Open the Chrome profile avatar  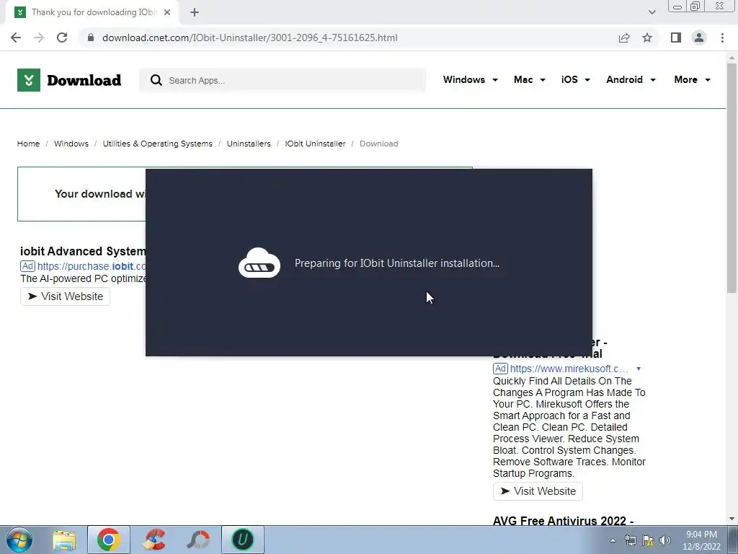pyautogui.click(x=699, y=38)
